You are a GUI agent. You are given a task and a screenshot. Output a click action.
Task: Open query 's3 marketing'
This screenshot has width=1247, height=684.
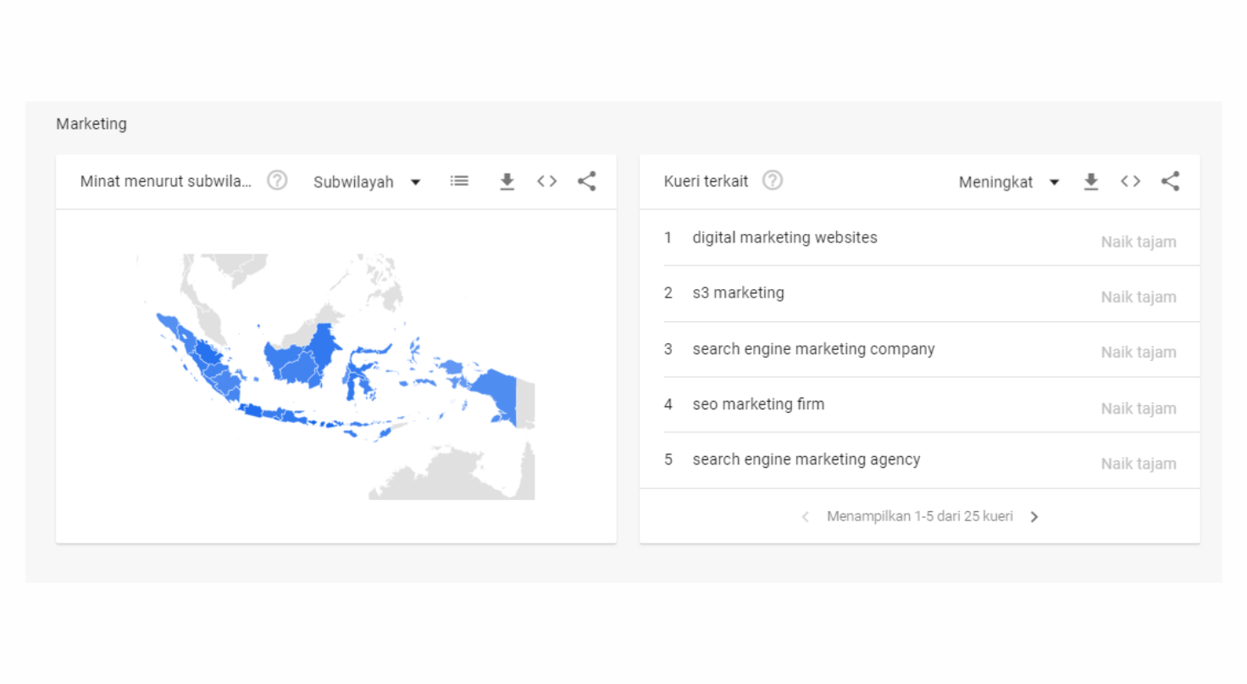[738, 293]
